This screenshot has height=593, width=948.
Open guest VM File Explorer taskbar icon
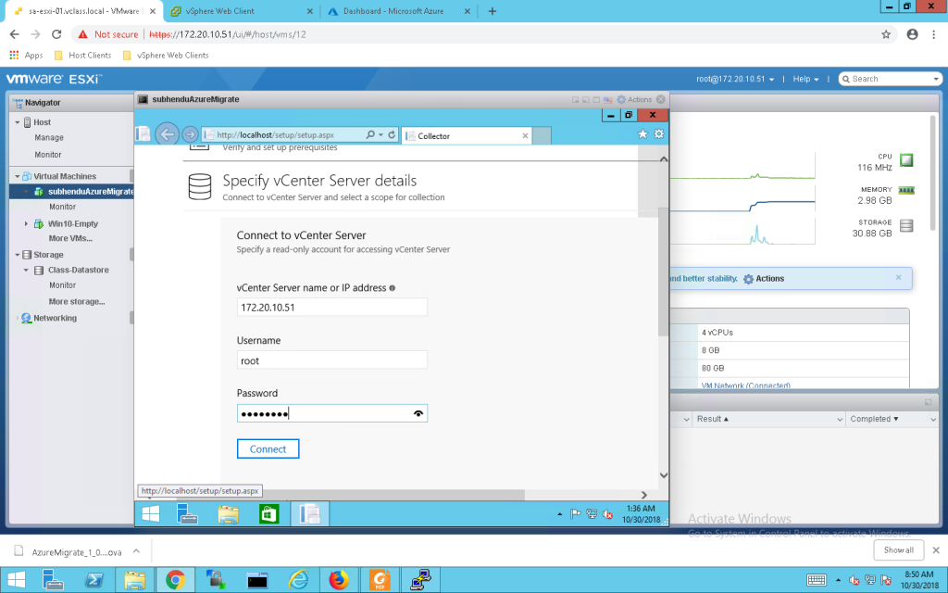[x=229, y=513]
